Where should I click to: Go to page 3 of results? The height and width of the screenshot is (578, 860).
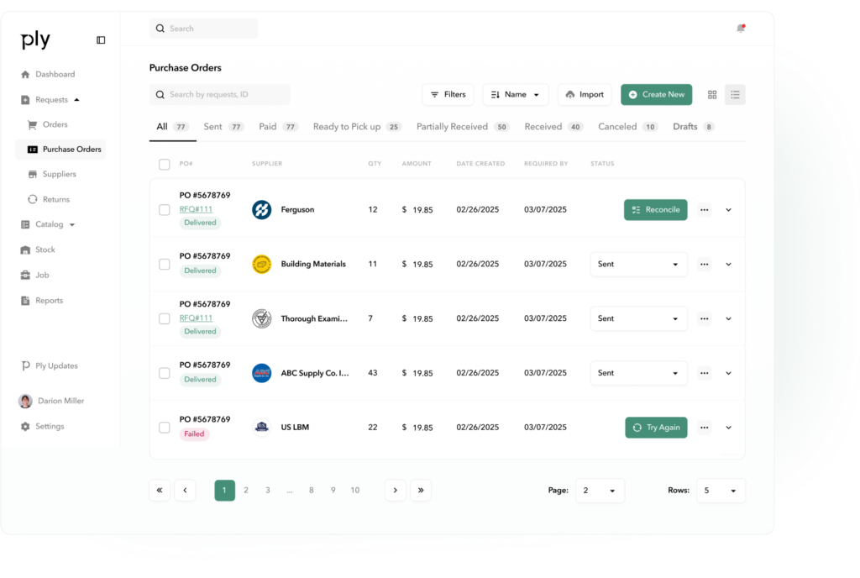tap(268, 491)
